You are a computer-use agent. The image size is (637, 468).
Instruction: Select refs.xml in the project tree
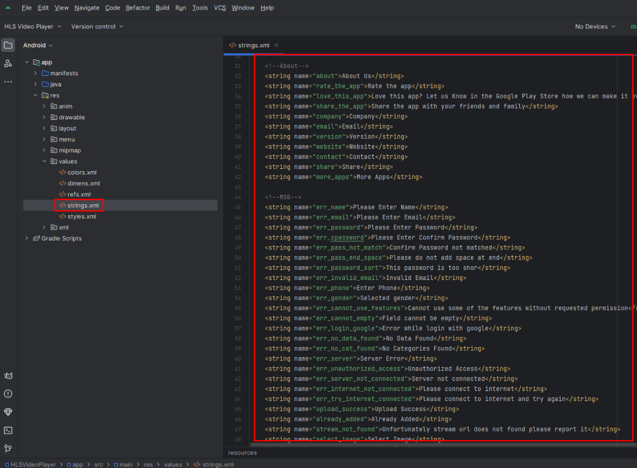79,194
